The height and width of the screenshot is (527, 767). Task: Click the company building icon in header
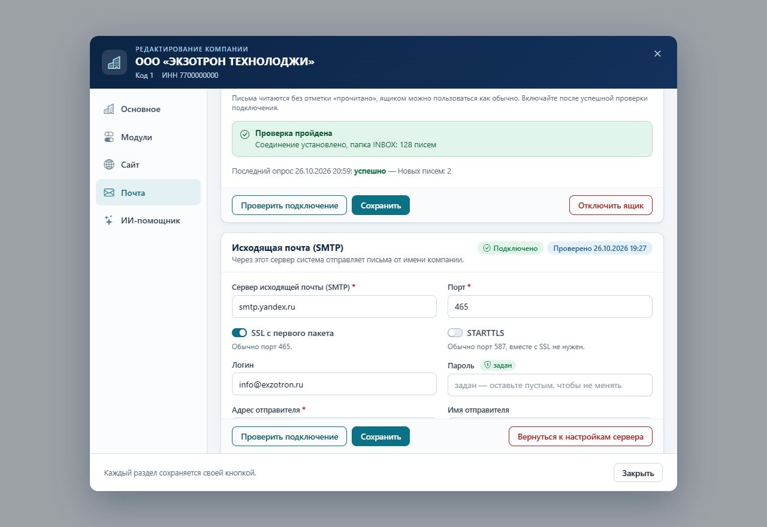coord(114,62)
